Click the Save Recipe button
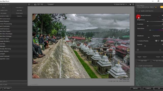Screen dimensions: 163x91 click(158, 61)
